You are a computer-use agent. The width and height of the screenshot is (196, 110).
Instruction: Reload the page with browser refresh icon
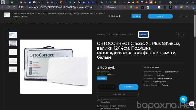(x=14, y=7)
